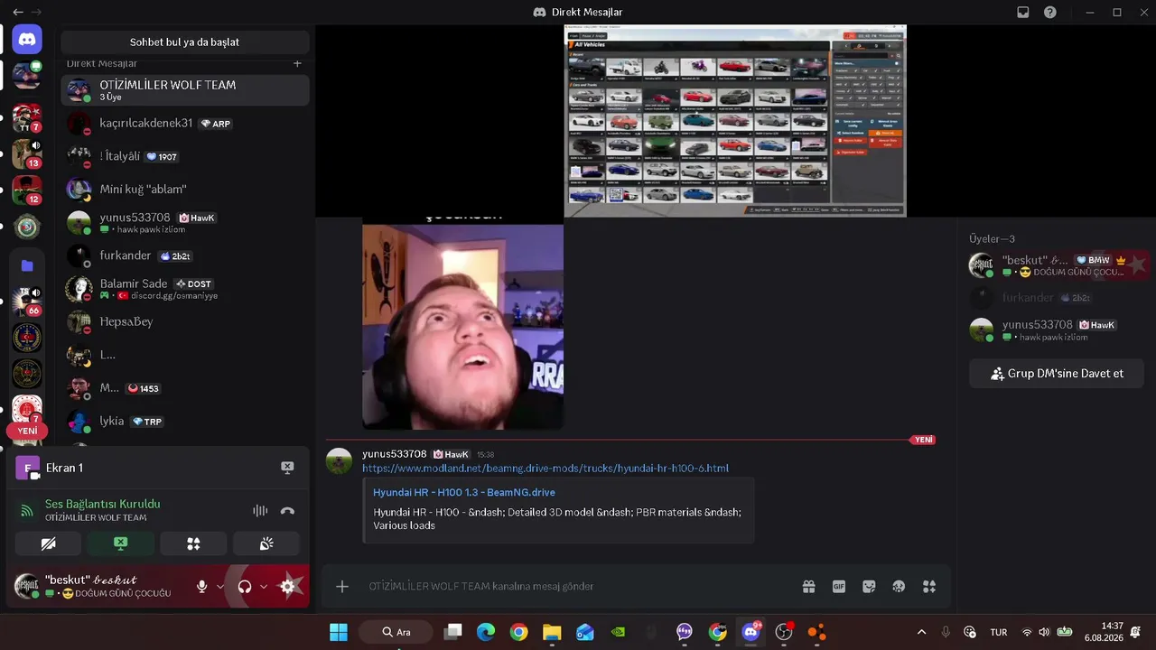The image size is (1156, 650).
Task: Open Windows Start menu
Action: click(x=339, y=632)
